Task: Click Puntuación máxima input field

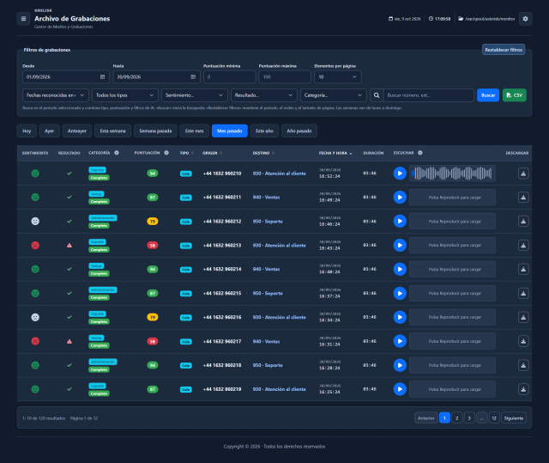Action: click(285, 76)
